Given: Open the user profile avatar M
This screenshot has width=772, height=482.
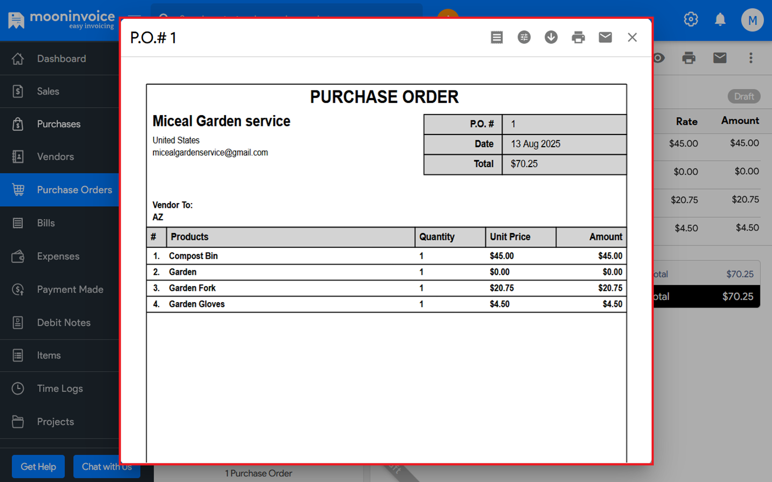Looking at the screenshot, I should (x=752, y=20).
